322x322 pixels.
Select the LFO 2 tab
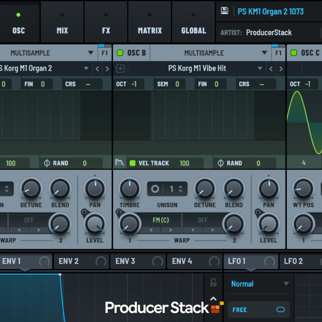click(301, 261)
